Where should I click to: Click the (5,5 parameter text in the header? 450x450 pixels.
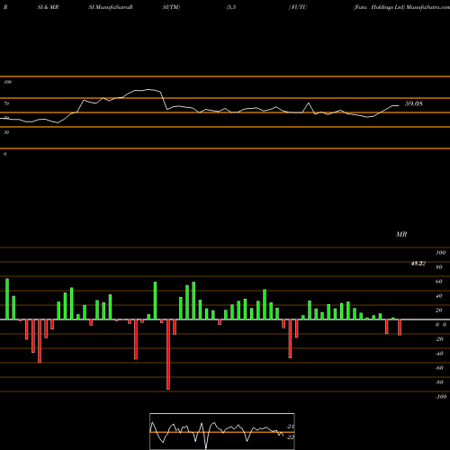coord(231,7)
